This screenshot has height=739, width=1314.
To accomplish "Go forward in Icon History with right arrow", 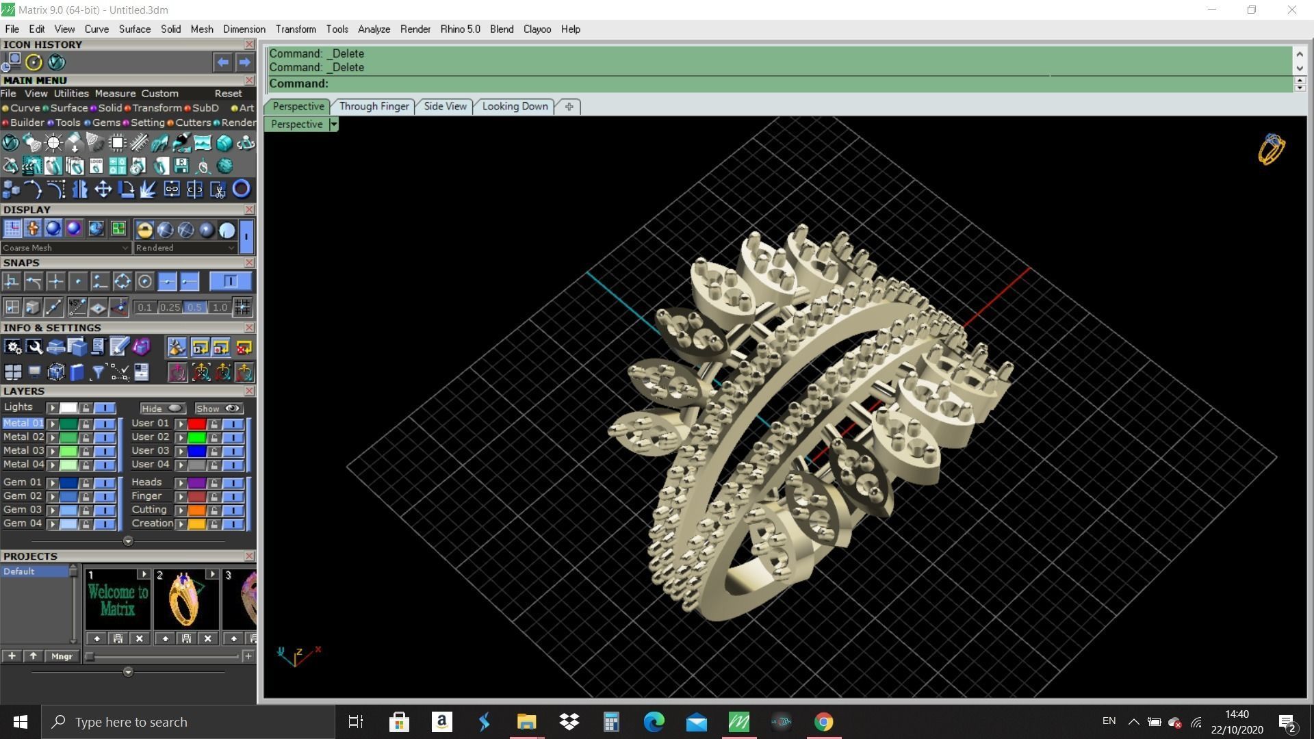I will 244,62.
